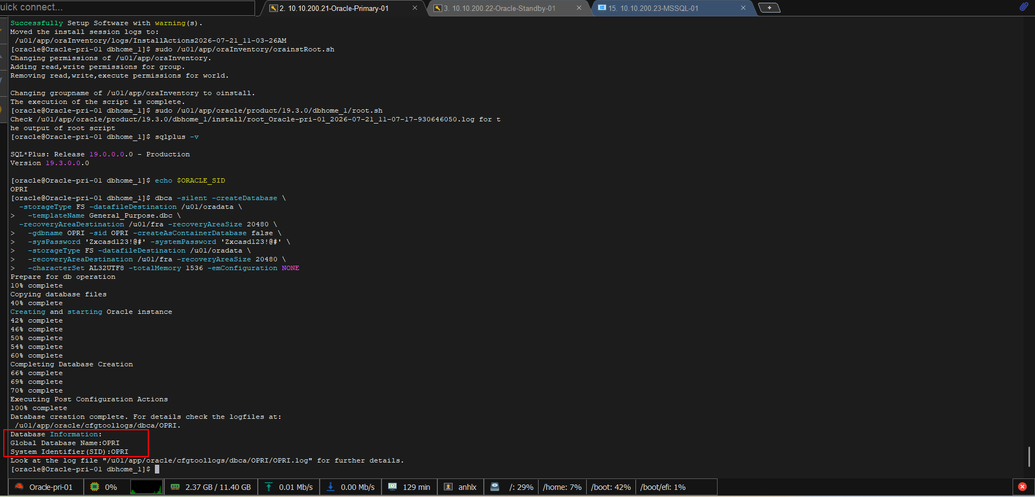Click the /boot/efi: 1% disk usage entry
1035x497 pixels.
(x=663, y=487)
